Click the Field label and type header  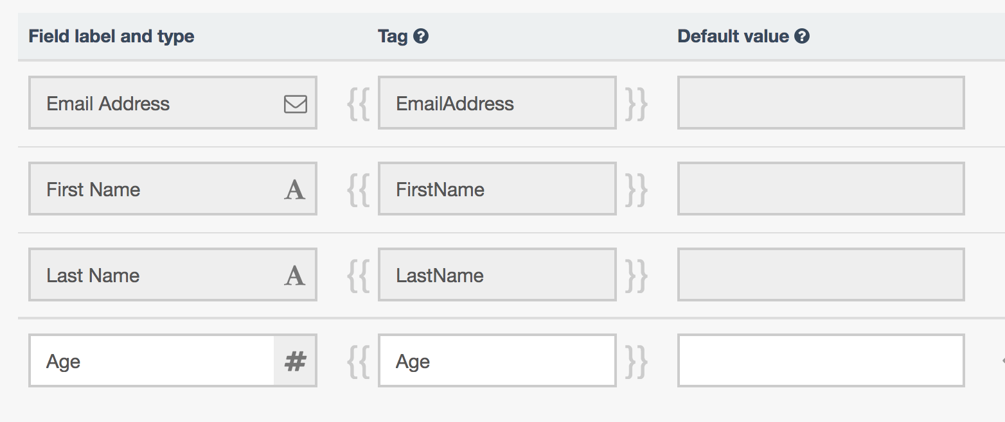click(111, 37)
